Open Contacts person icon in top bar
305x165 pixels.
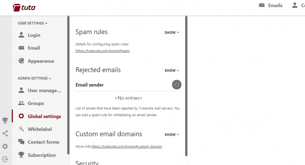coord(295,5)
